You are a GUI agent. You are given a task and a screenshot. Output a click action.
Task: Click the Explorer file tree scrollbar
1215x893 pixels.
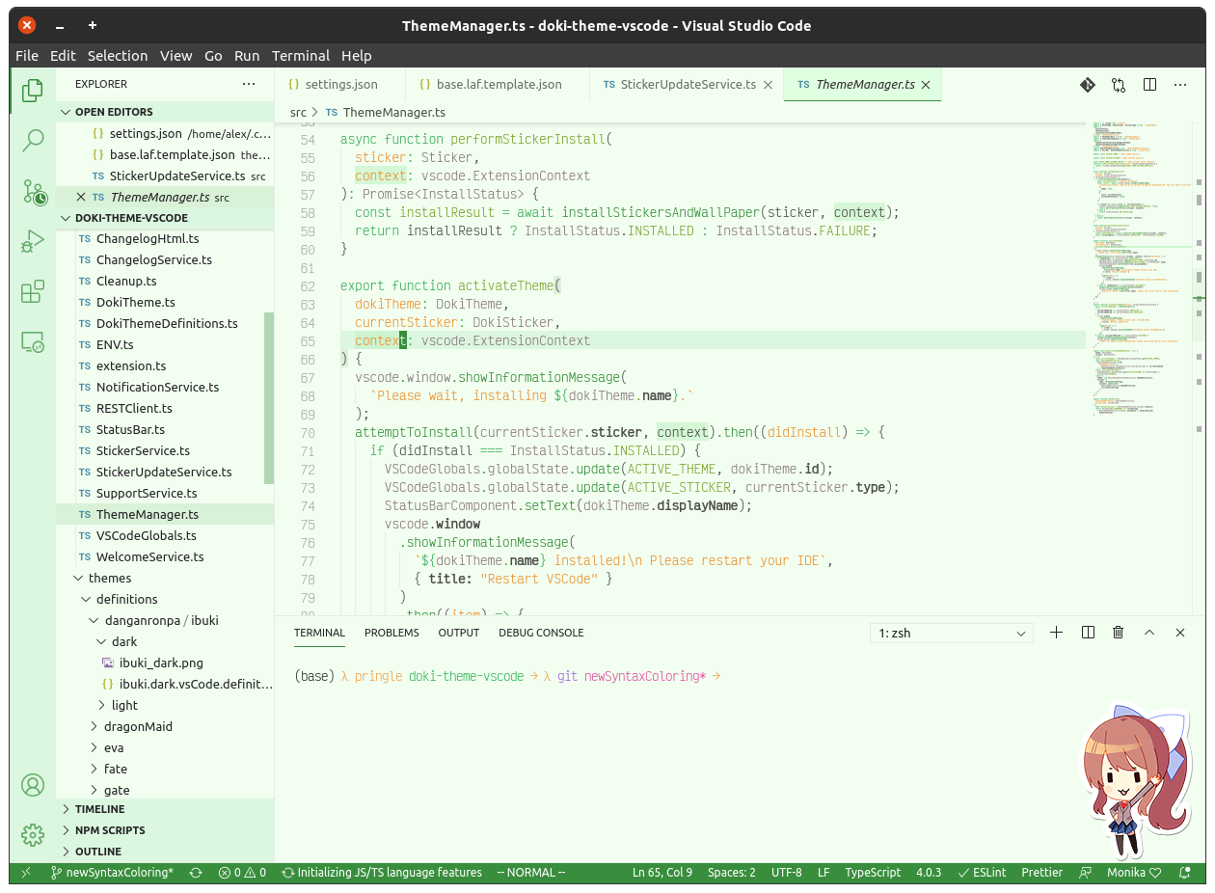pyautogui.click(x=269, y=397)
